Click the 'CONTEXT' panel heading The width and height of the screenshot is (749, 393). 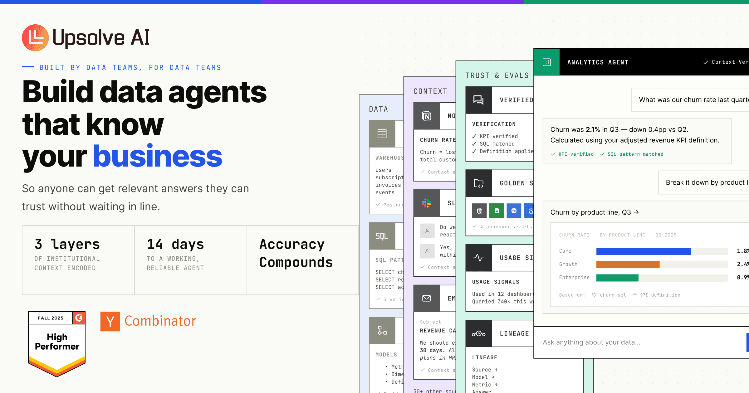430,91
